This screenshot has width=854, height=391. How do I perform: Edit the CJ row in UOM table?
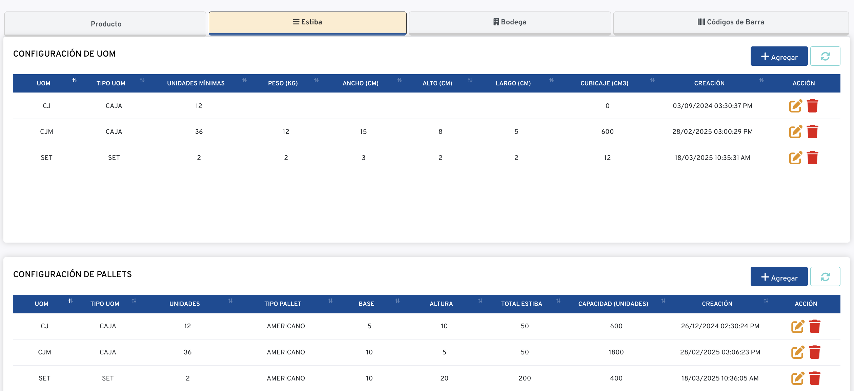click(x=795, y=106)
